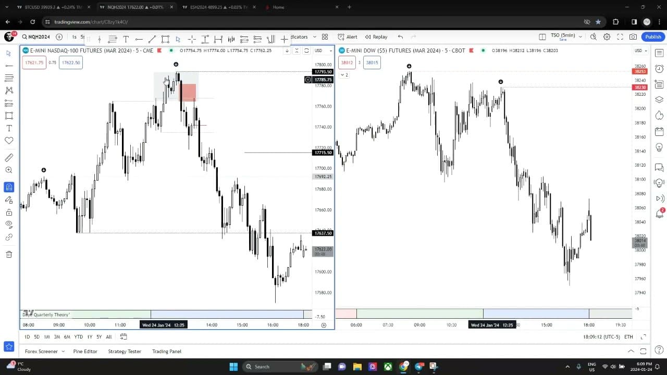Click the trash remove drawings icon
This screenshot has height=375, width=667.
click(9, 254)
